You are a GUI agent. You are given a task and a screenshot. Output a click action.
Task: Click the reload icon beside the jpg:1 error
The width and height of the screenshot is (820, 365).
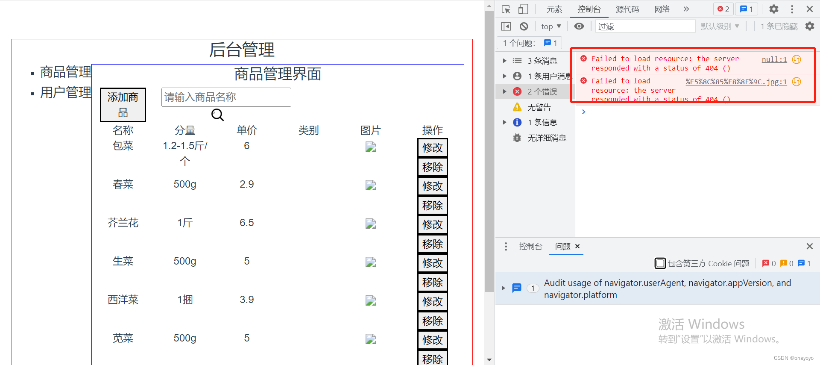tap(797, 82)
